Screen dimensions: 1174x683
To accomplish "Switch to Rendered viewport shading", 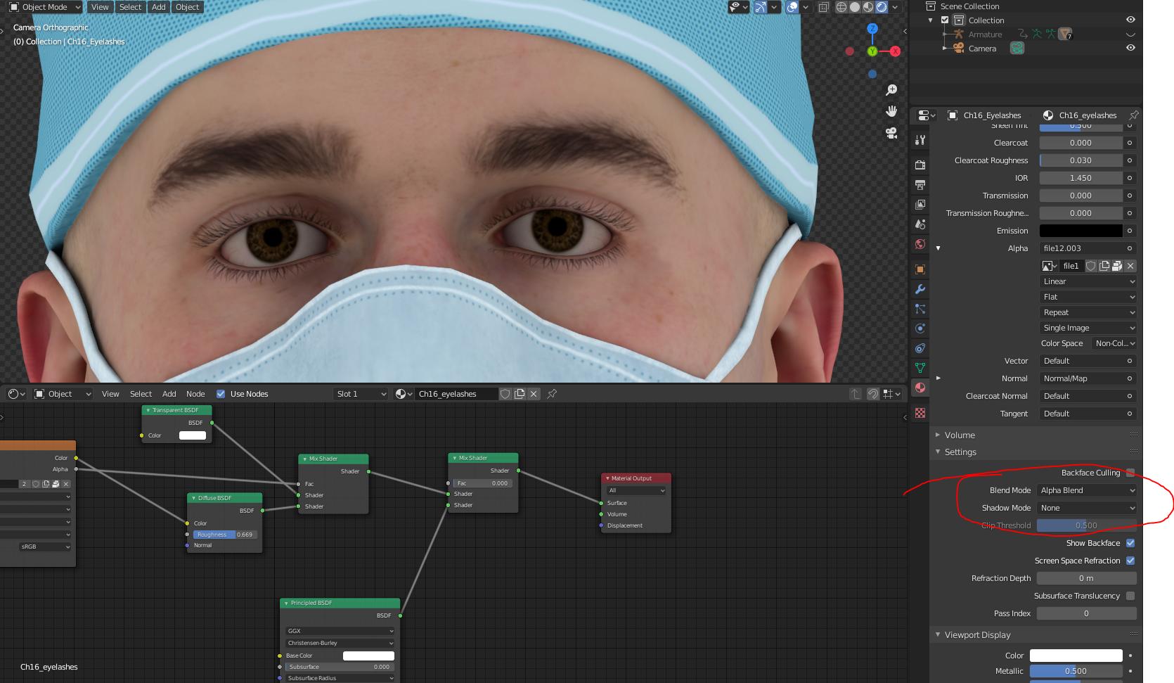I will 882,7.
